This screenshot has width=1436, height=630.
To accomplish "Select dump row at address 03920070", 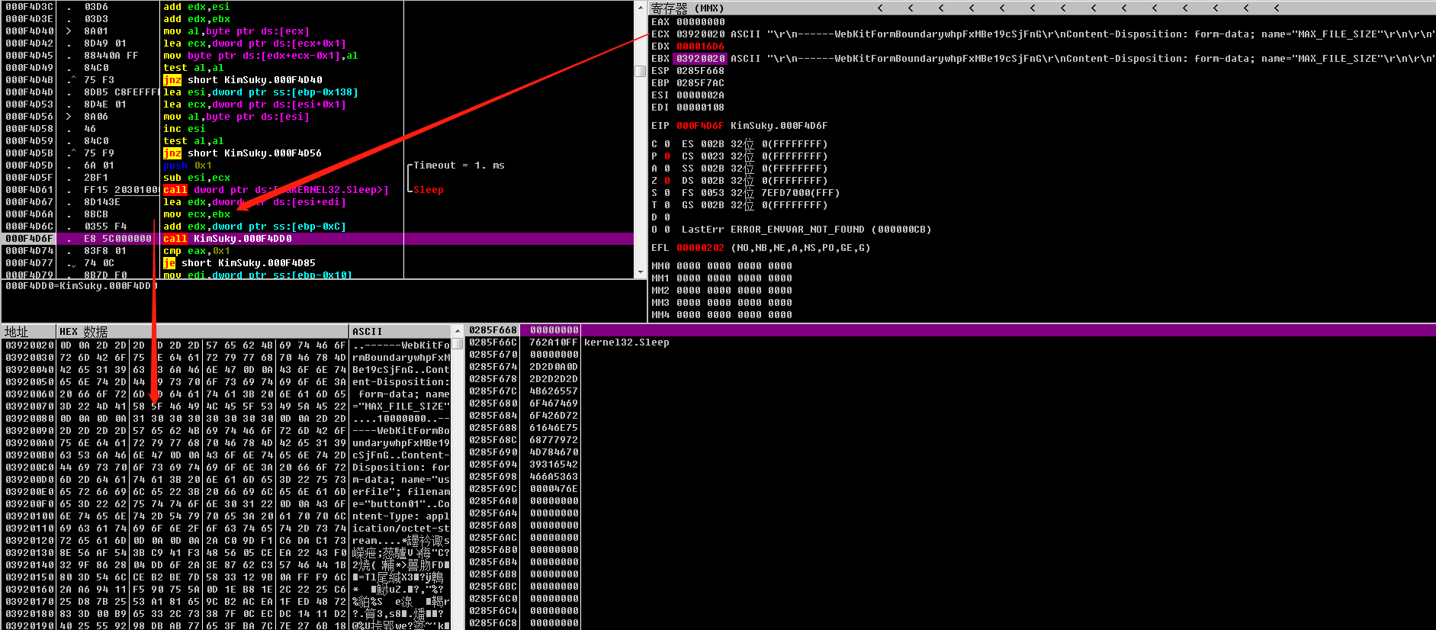I will point(227,407).
